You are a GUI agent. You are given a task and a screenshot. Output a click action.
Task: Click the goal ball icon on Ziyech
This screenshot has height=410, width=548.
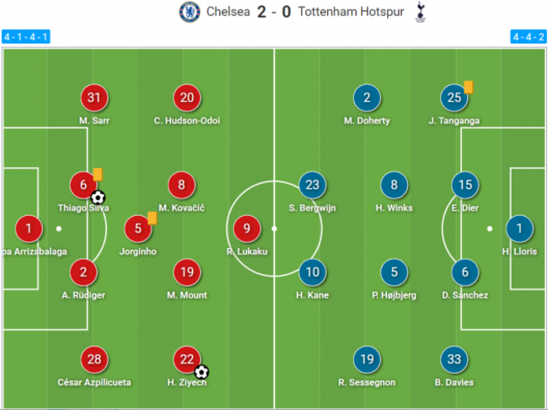(x=201, y=371)
